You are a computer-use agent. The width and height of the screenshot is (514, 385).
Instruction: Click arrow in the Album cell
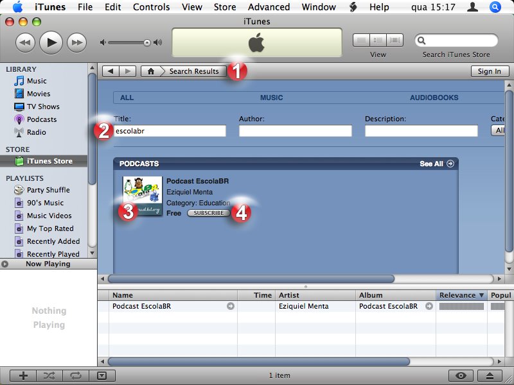[429, 307]
